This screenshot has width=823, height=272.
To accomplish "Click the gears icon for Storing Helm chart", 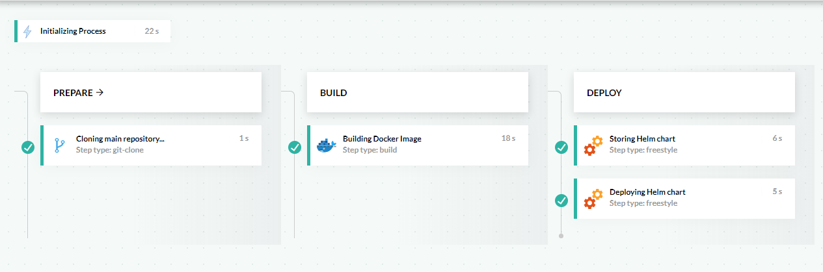I will [593, 145].
